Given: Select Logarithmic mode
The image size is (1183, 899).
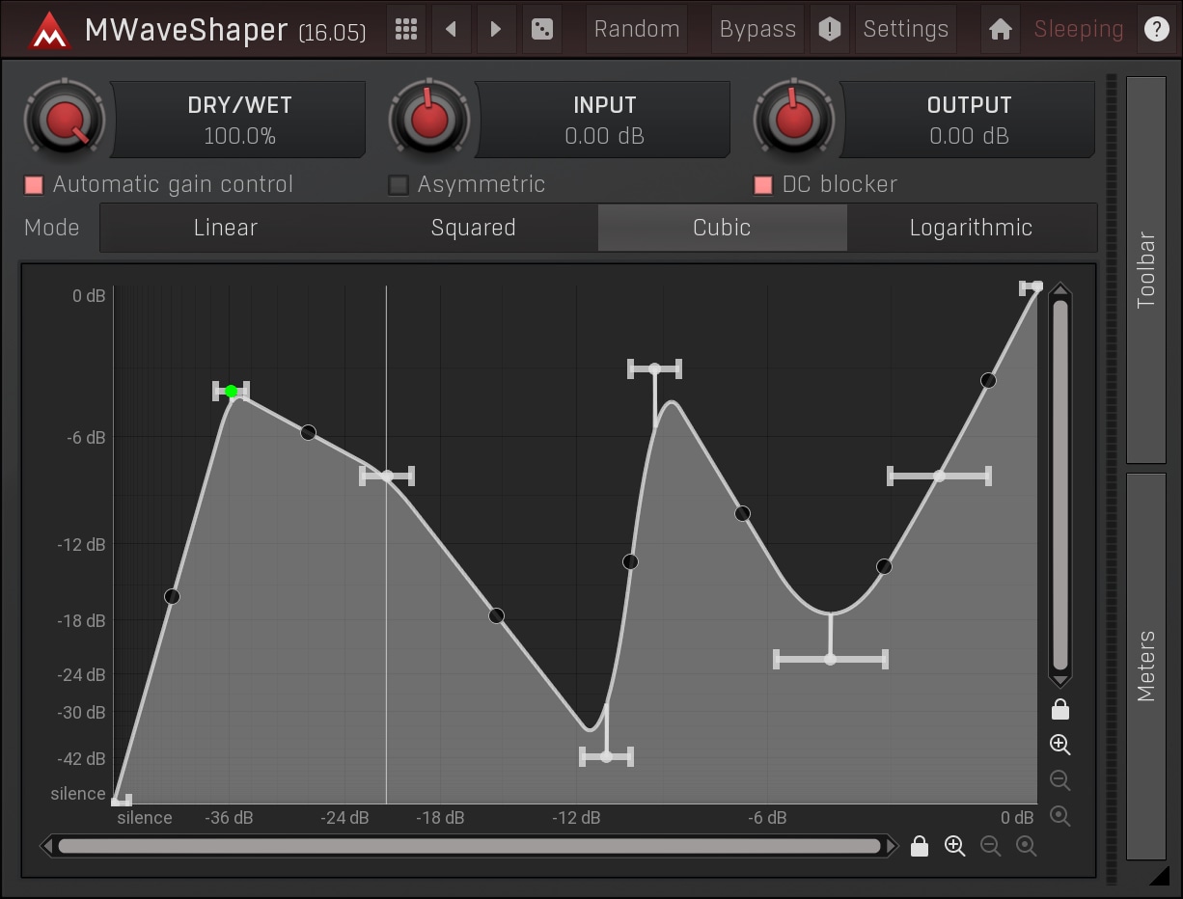Looking at the screenshot, I should pos(972,228).
